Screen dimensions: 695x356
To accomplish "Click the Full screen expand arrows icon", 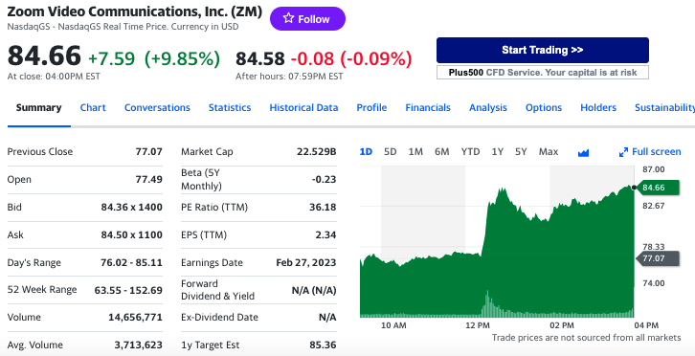I will pyautogui.click(x=623, y=152).
